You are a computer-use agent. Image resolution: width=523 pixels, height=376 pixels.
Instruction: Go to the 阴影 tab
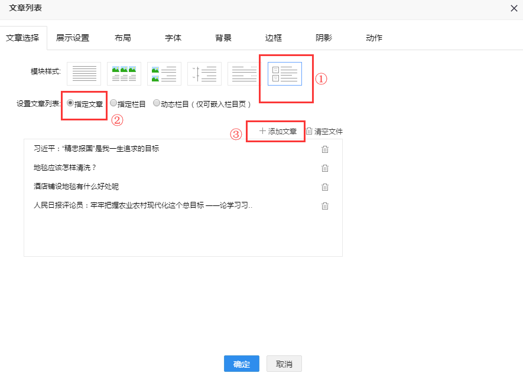pos(324,38)
